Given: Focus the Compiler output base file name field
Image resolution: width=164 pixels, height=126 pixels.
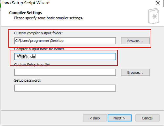Looking at the screenshot, I should click(x=65, y=56).
